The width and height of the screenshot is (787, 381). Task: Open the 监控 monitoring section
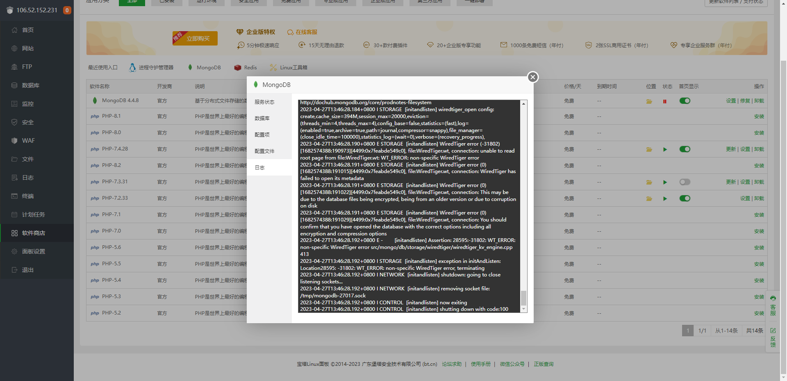[28, 104]
